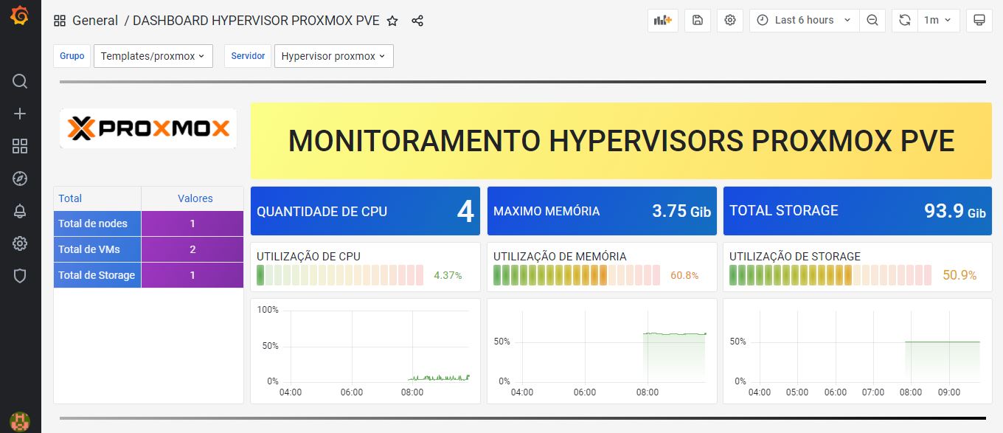This screenshot has height=433, width=1003.
Task: Click the 3.75 Gib memory value
Action: (681, 211)
